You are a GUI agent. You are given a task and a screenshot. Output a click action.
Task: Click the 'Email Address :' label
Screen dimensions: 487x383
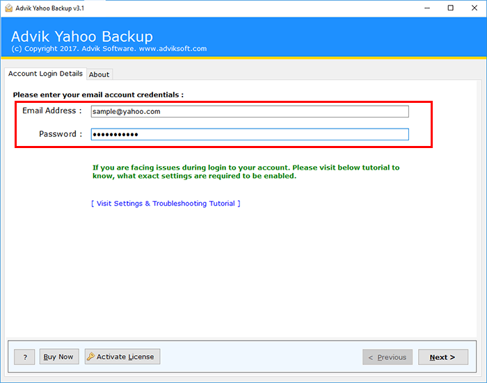coord(52,111)
